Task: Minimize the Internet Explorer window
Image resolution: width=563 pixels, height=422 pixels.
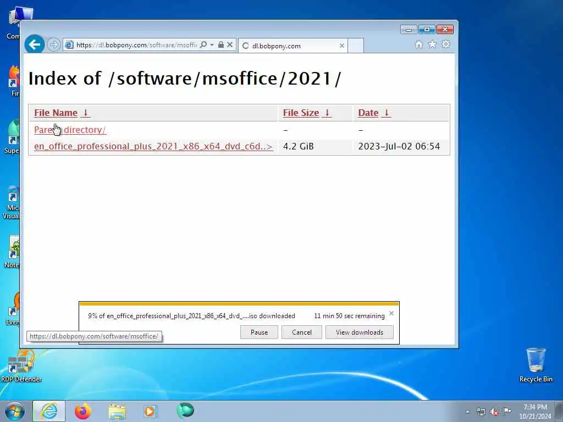Action: (409, 30)
